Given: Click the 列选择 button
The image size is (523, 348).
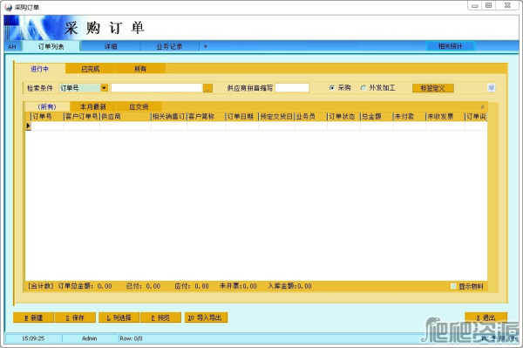Looking at the screenshot, I should point(119,317).
